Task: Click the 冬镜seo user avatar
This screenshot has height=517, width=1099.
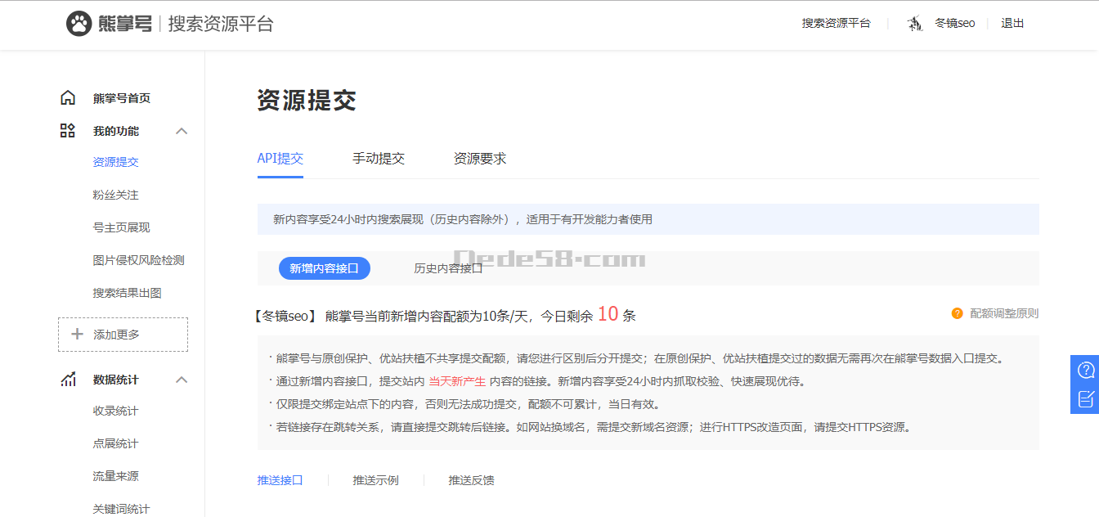Action: click(915, 24)
